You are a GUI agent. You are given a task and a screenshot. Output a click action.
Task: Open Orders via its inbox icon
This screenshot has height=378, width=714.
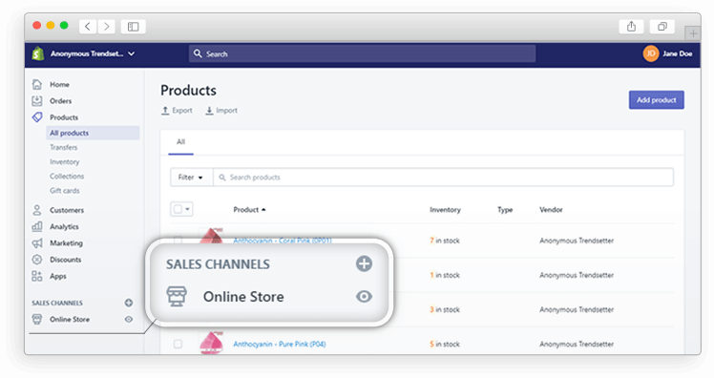pyautogui.click(x=37, y=100)
